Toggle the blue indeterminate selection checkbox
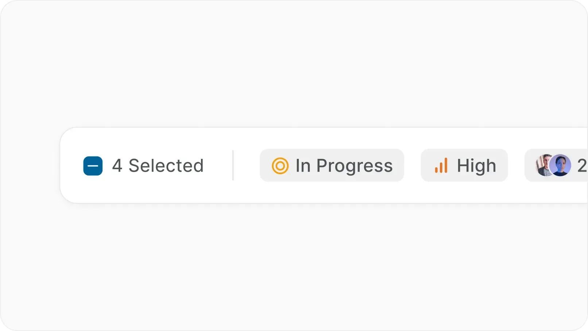The width and height of the screenshot is (588, 331). pyautogui.click(x=93, y=166)
